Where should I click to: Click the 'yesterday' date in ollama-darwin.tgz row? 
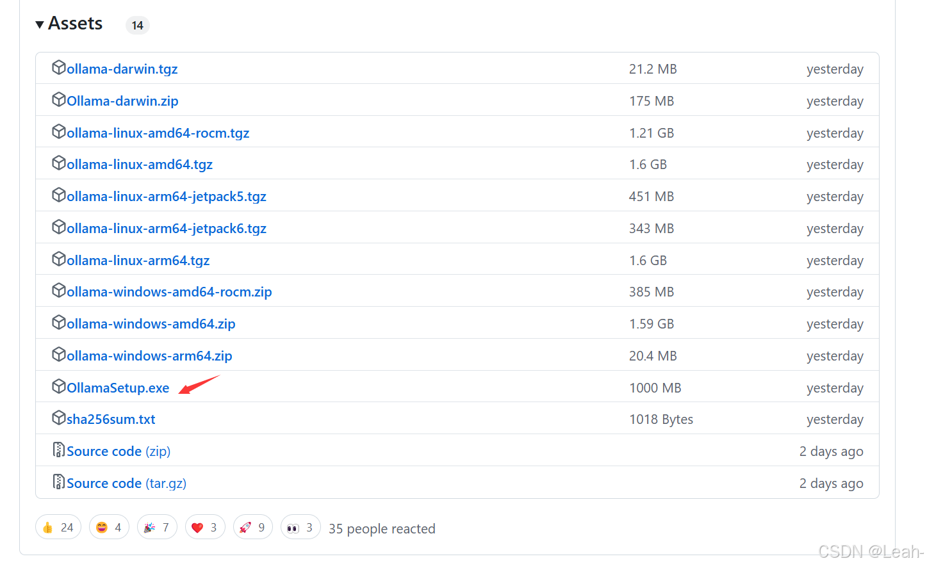click(x=835, y=69)
